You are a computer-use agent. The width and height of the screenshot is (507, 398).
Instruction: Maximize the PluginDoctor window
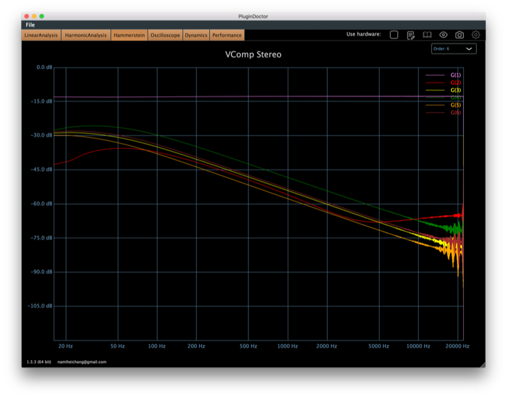tap(42, 16)
